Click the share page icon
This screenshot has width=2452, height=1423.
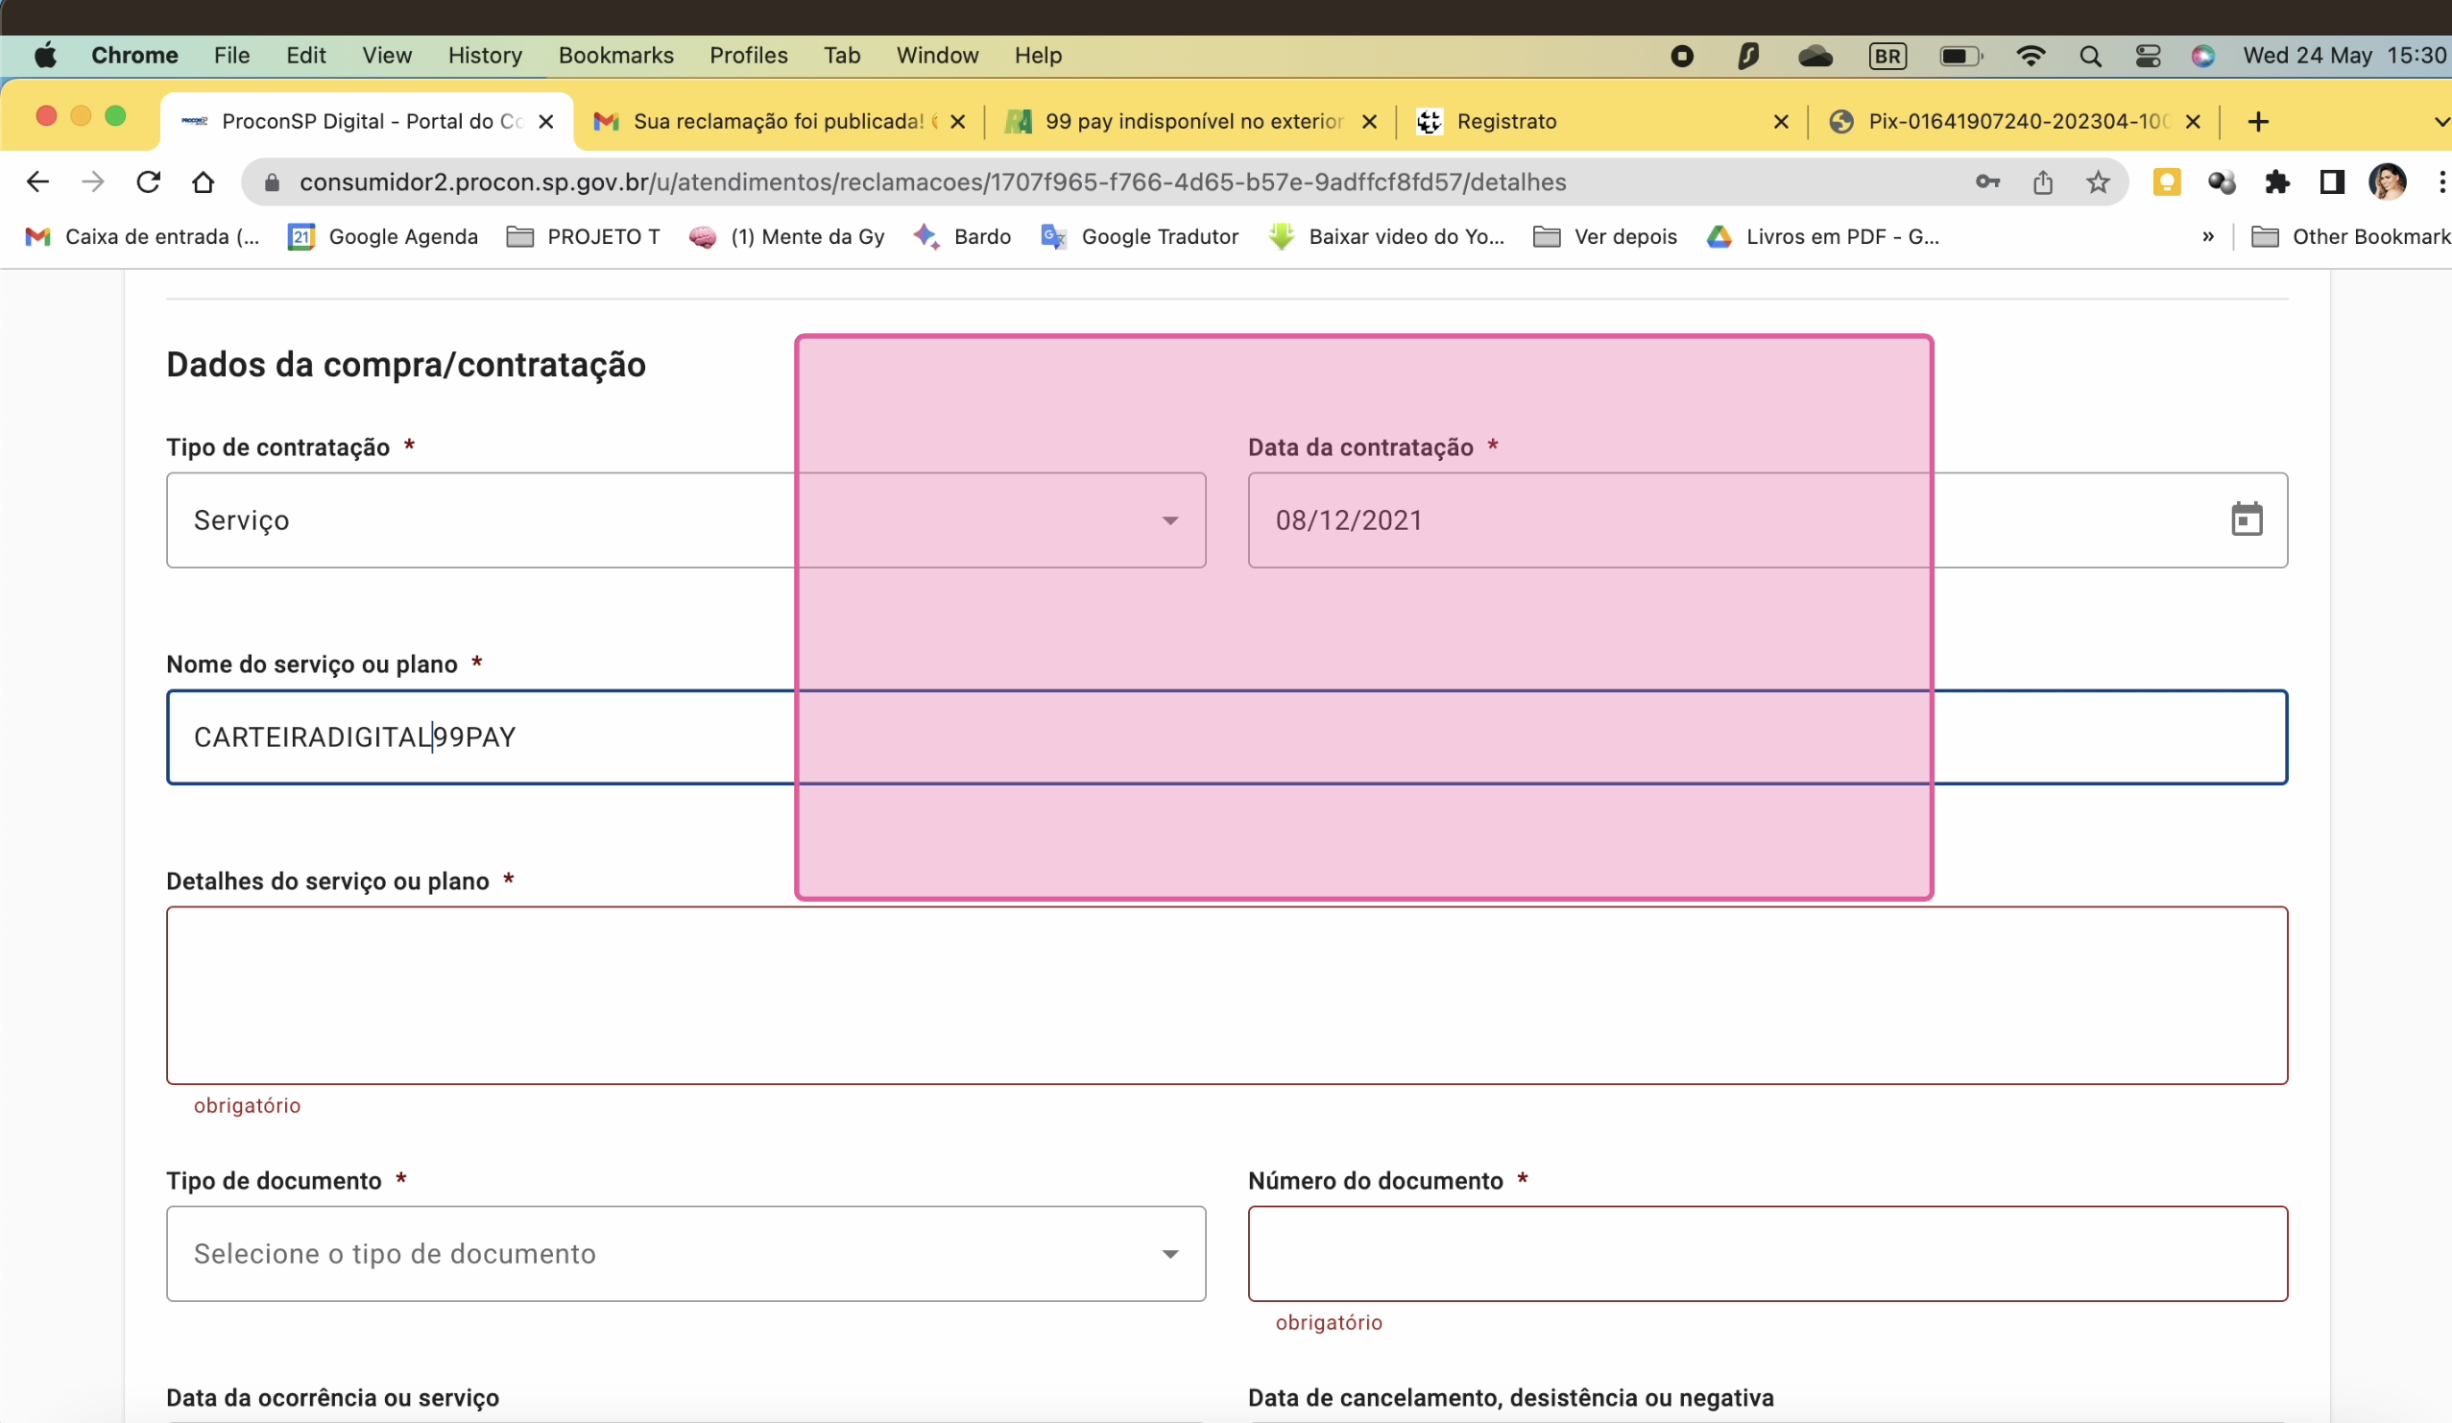pyautogui.click(x=2042, y=182)
